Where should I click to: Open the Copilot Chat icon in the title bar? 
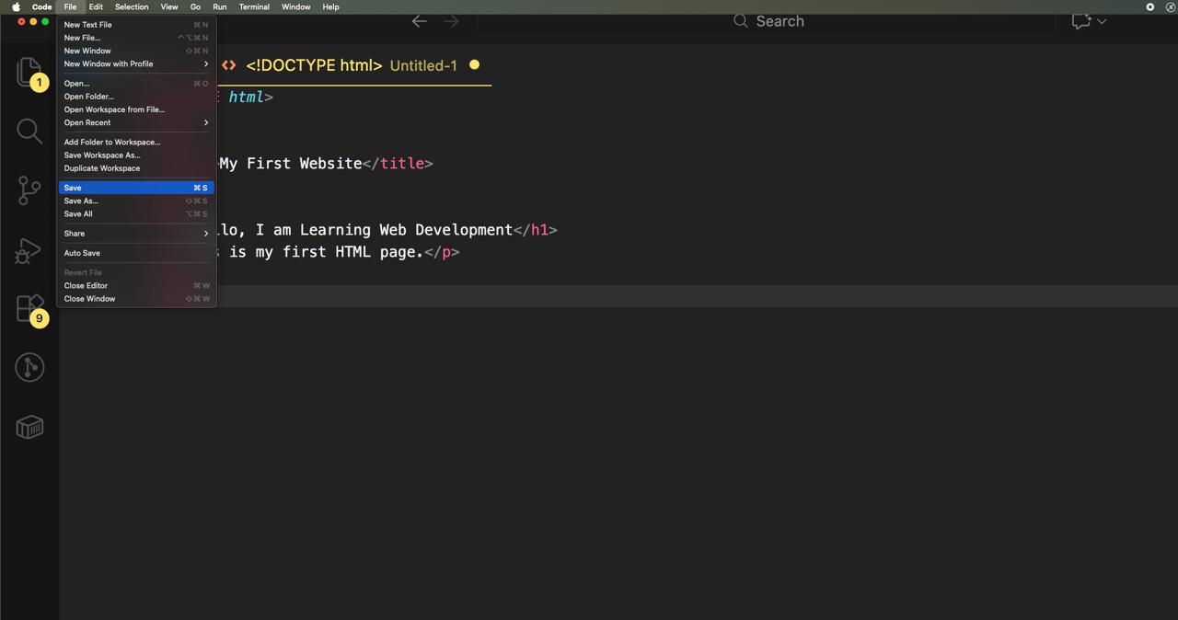(x=1082, y=21)
